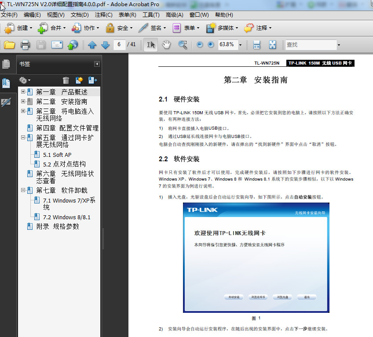Viewport: 373px width, 337px height.
Task: Jump to 第四章 配置文件管理 bookmark
Action: point(67,128)
